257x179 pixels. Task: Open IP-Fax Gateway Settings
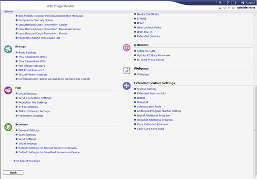pyautogui.click(x=34, y=111)
